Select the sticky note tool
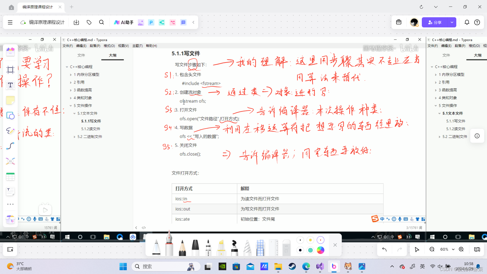487x274 pixels. pos(10,100)
